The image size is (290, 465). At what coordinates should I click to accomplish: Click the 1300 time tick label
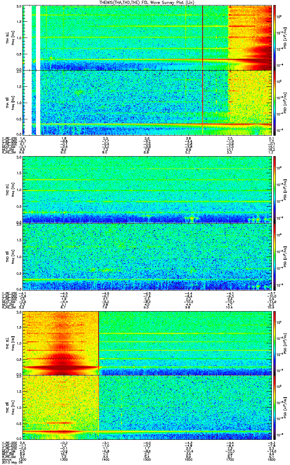pyautogui.click(x=64, y=460)
